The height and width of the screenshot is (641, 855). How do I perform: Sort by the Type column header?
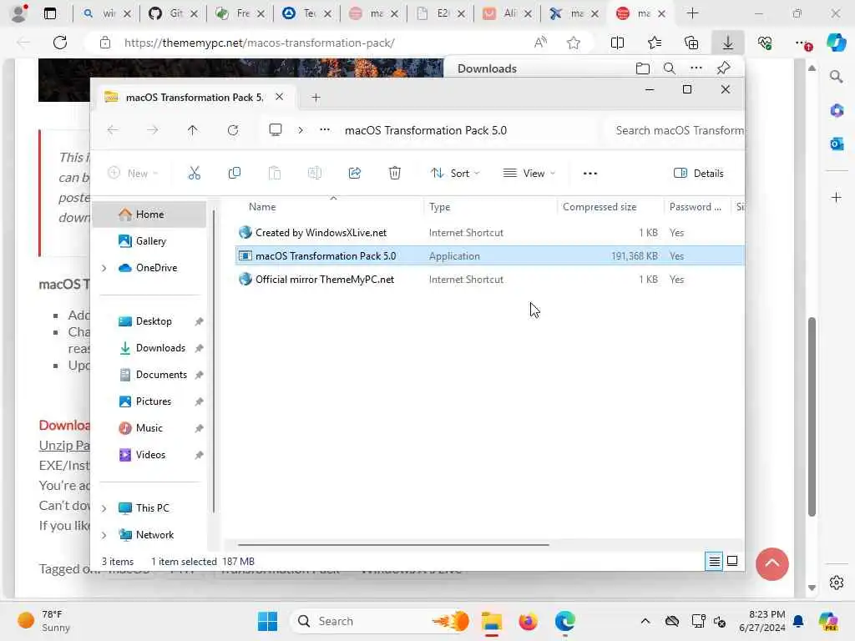(x=439, y=207)
